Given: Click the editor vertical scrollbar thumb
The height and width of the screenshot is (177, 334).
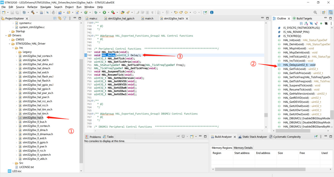Looking at the screenshot, I should (x=266, y=115).
